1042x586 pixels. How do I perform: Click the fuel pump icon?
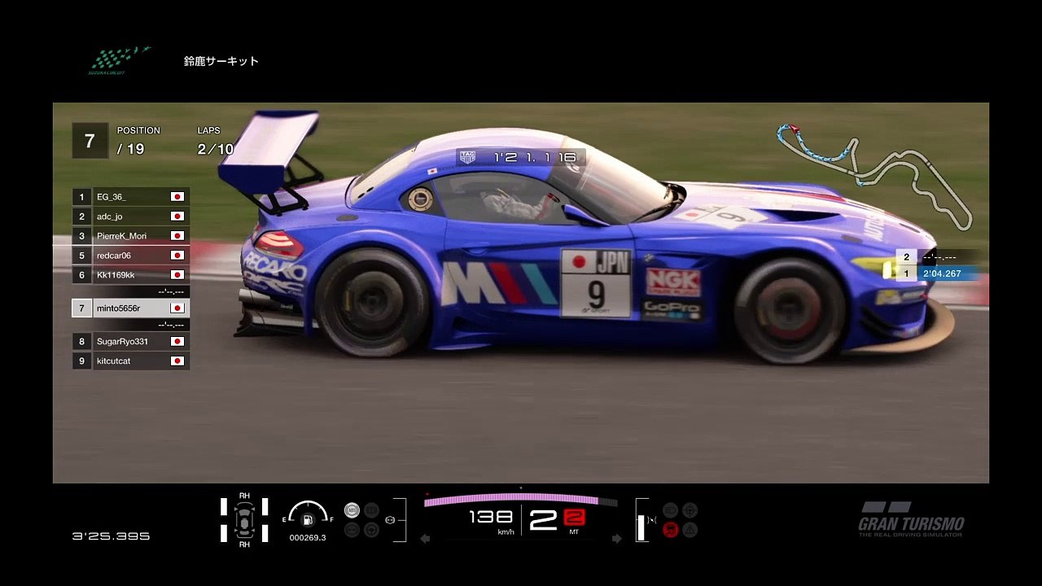click(x=308, y=520)
